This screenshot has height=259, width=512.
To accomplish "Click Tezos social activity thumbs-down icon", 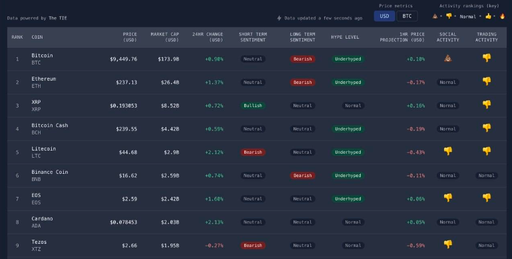I will click(447, 244).
